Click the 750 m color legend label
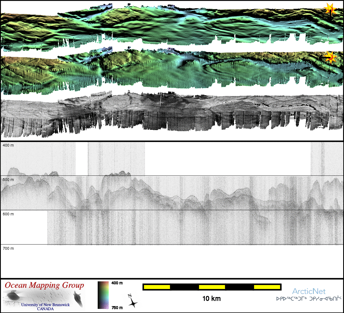 click(117, 308)
